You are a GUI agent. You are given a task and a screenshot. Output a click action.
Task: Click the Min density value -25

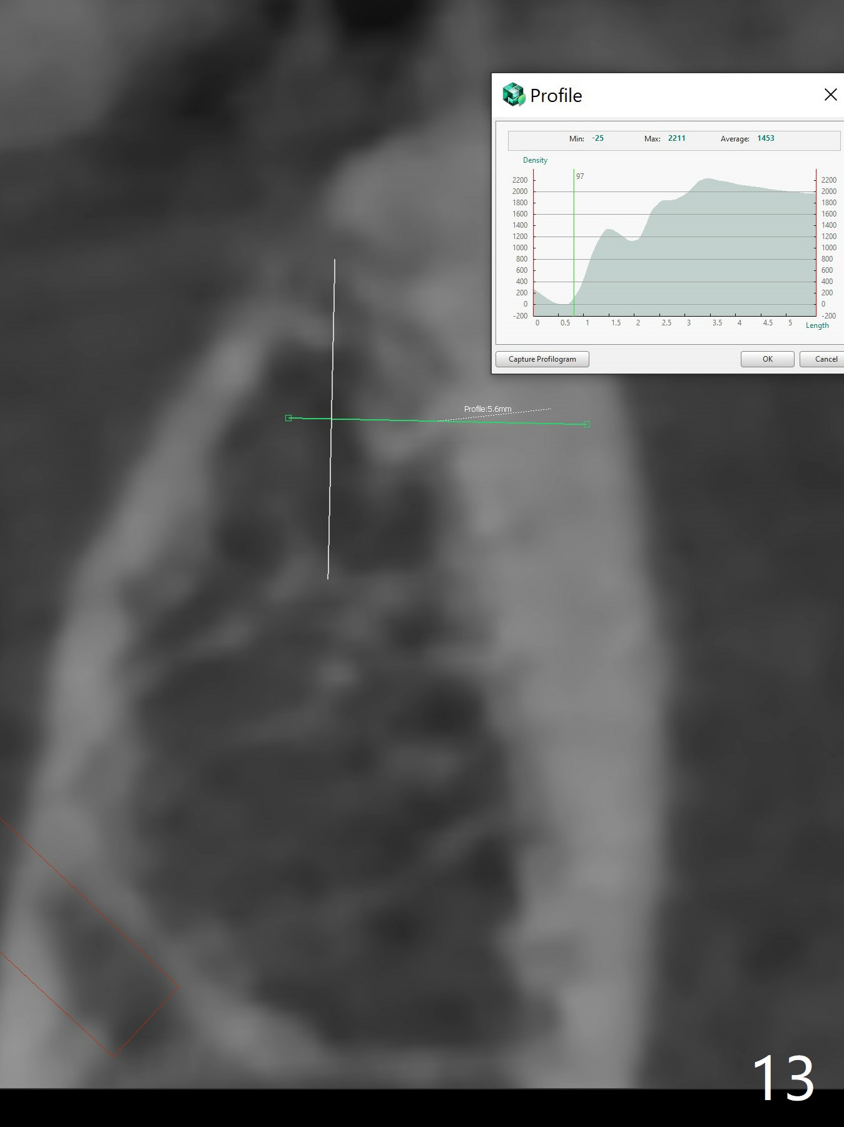pos(598,138)
